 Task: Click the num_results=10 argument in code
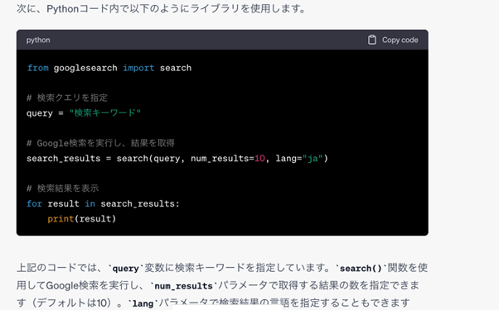(x=228, y=159)
